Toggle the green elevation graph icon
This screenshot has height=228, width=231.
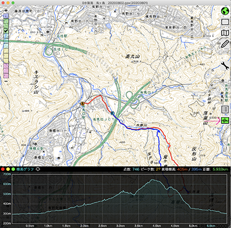[x=225, y=121]
